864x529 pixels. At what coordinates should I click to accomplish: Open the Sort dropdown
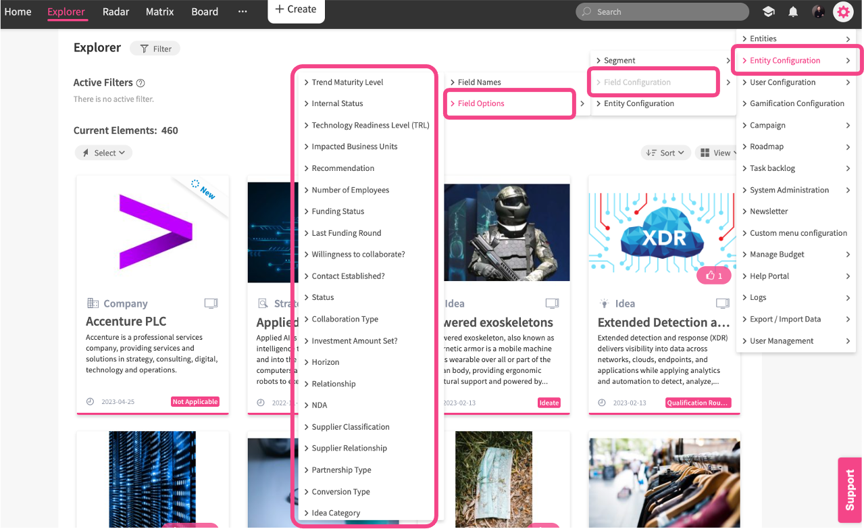665,153
